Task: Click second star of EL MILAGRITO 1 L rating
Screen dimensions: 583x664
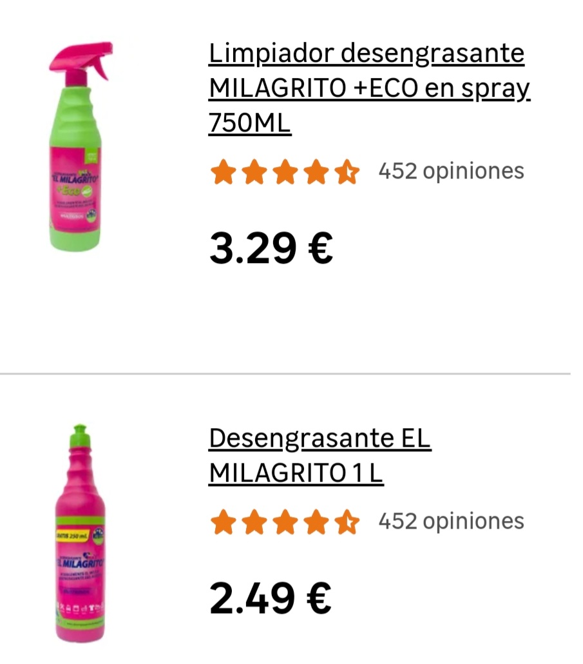Action: click(254, 522)
